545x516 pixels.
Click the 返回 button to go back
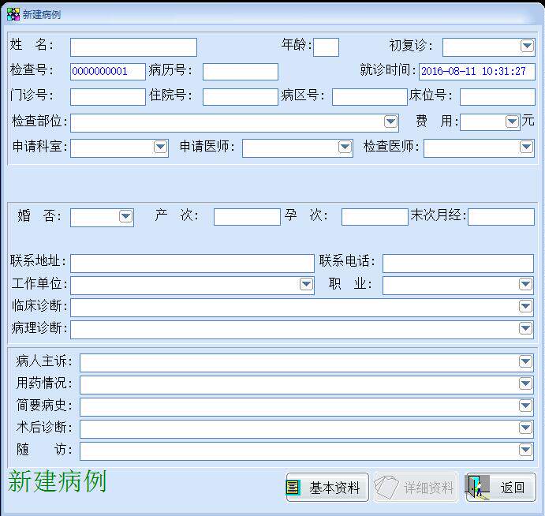(501, 488)
